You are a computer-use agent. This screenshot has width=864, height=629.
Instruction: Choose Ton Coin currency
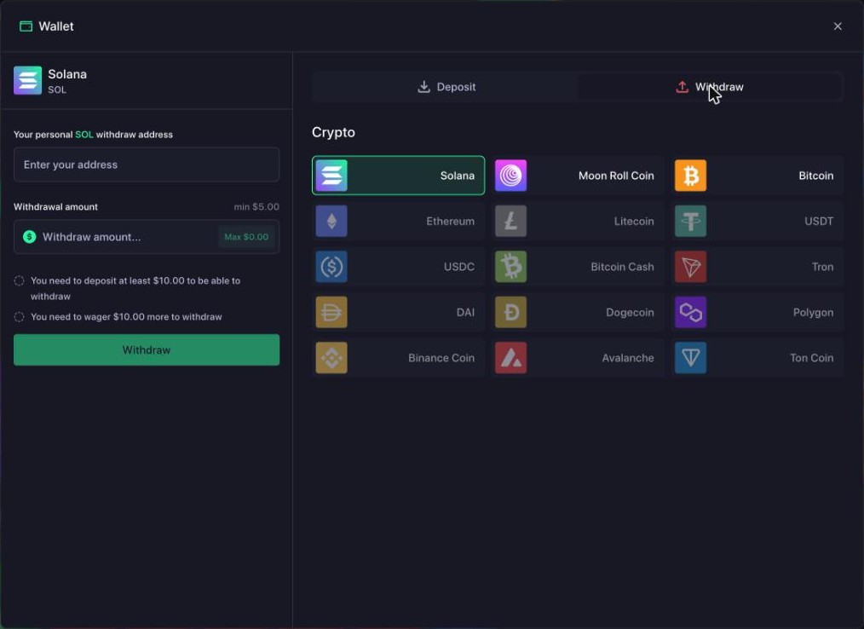(x=757, y=358)
